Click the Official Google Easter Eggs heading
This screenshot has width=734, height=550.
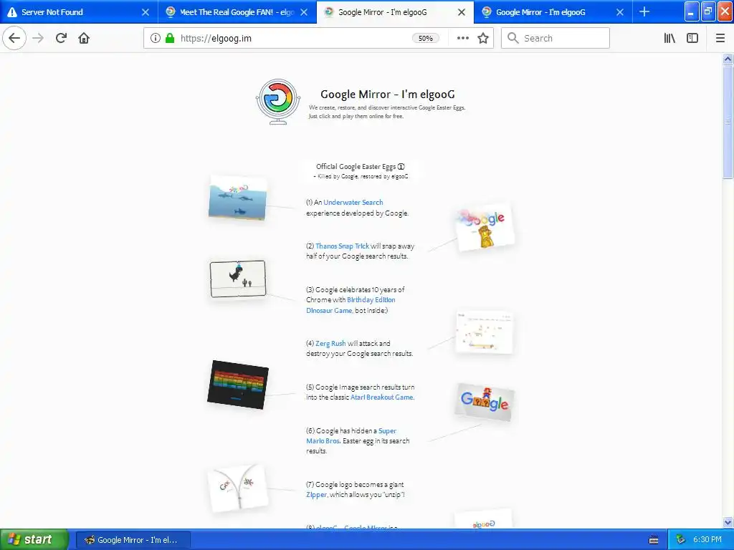[356, 166]
